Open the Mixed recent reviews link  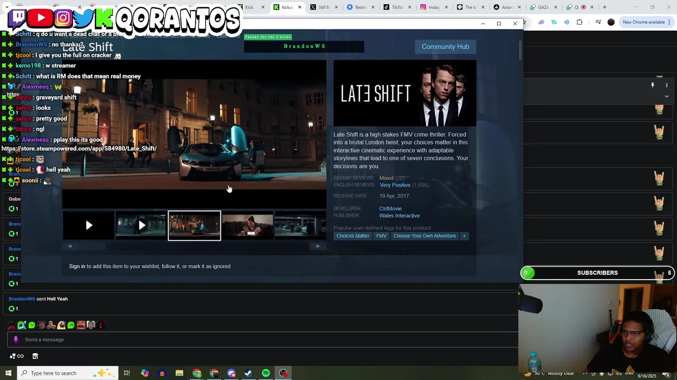click(386, 178)
